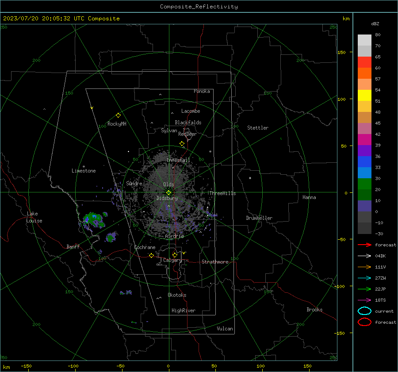The height and width of the screenshot is (372, 398).
Task: Click the yellow diamond marker beside RockyMH
Action: tap(118, 115)
